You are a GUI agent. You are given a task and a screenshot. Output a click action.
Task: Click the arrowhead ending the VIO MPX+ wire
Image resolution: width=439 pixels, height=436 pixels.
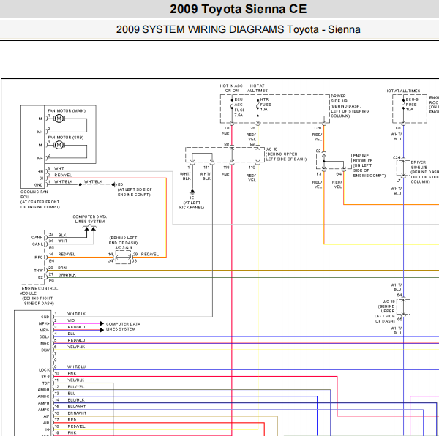click(x=102, y=323)
